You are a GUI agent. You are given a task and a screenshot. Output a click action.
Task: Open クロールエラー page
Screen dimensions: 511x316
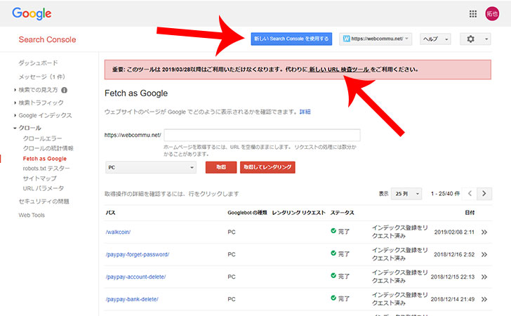(x=42, y=138)
